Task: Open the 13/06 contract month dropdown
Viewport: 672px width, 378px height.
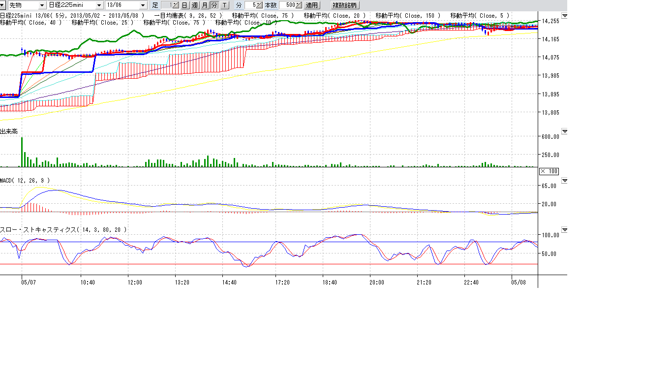Action: [143, 5]
